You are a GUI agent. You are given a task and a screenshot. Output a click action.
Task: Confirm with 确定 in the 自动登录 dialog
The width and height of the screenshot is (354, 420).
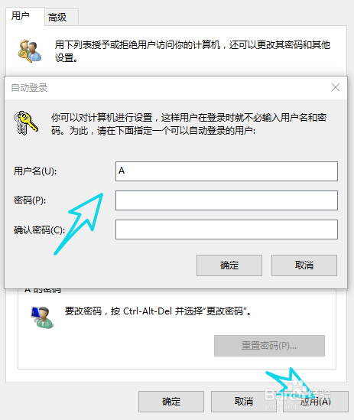pyautogui.click(x=229, y=265)
